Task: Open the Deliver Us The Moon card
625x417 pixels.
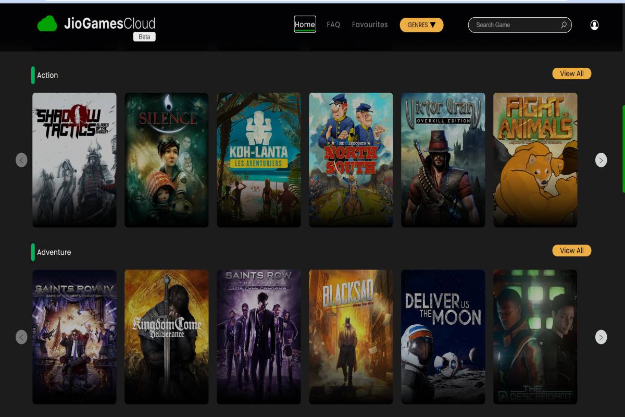Action: click(443, 337)
